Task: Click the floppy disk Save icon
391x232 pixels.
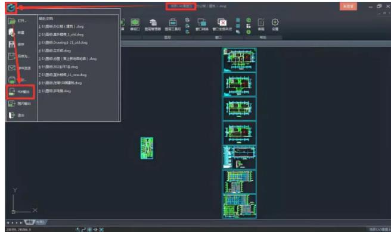Action: [x=12, y=44]
